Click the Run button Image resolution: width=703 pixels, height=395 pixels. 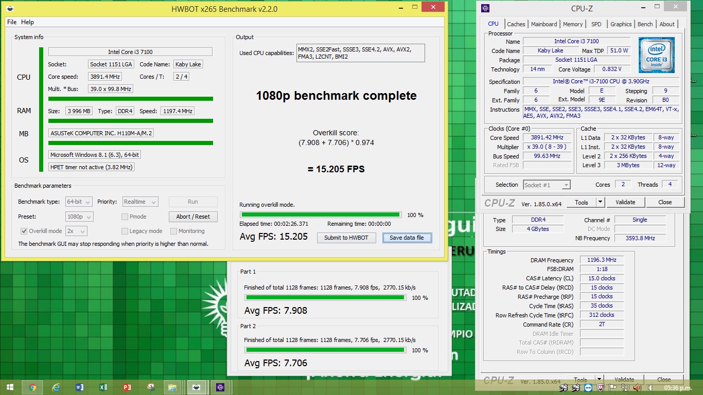(193, 202)
